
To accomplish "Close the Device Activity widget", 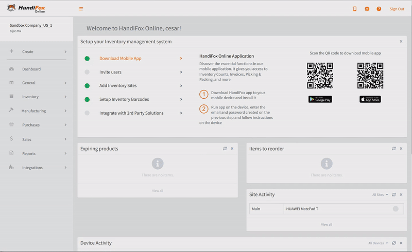I will coord(401,243).
